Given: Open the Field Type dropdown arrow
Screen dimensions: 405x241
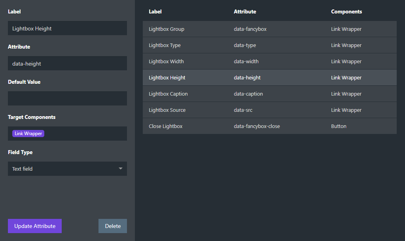Looking at the screenshot, I should (121, 169).
